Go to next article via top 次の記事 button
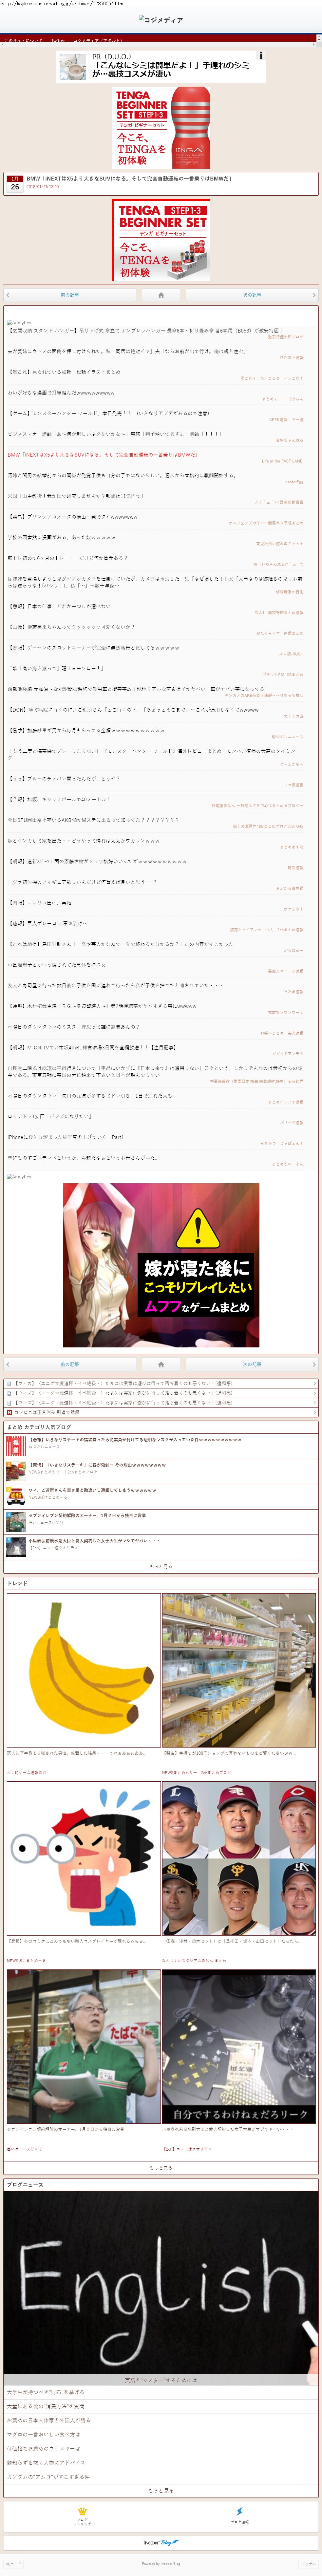The width and height of the screenshot is (322, 2576). [251, 295]
